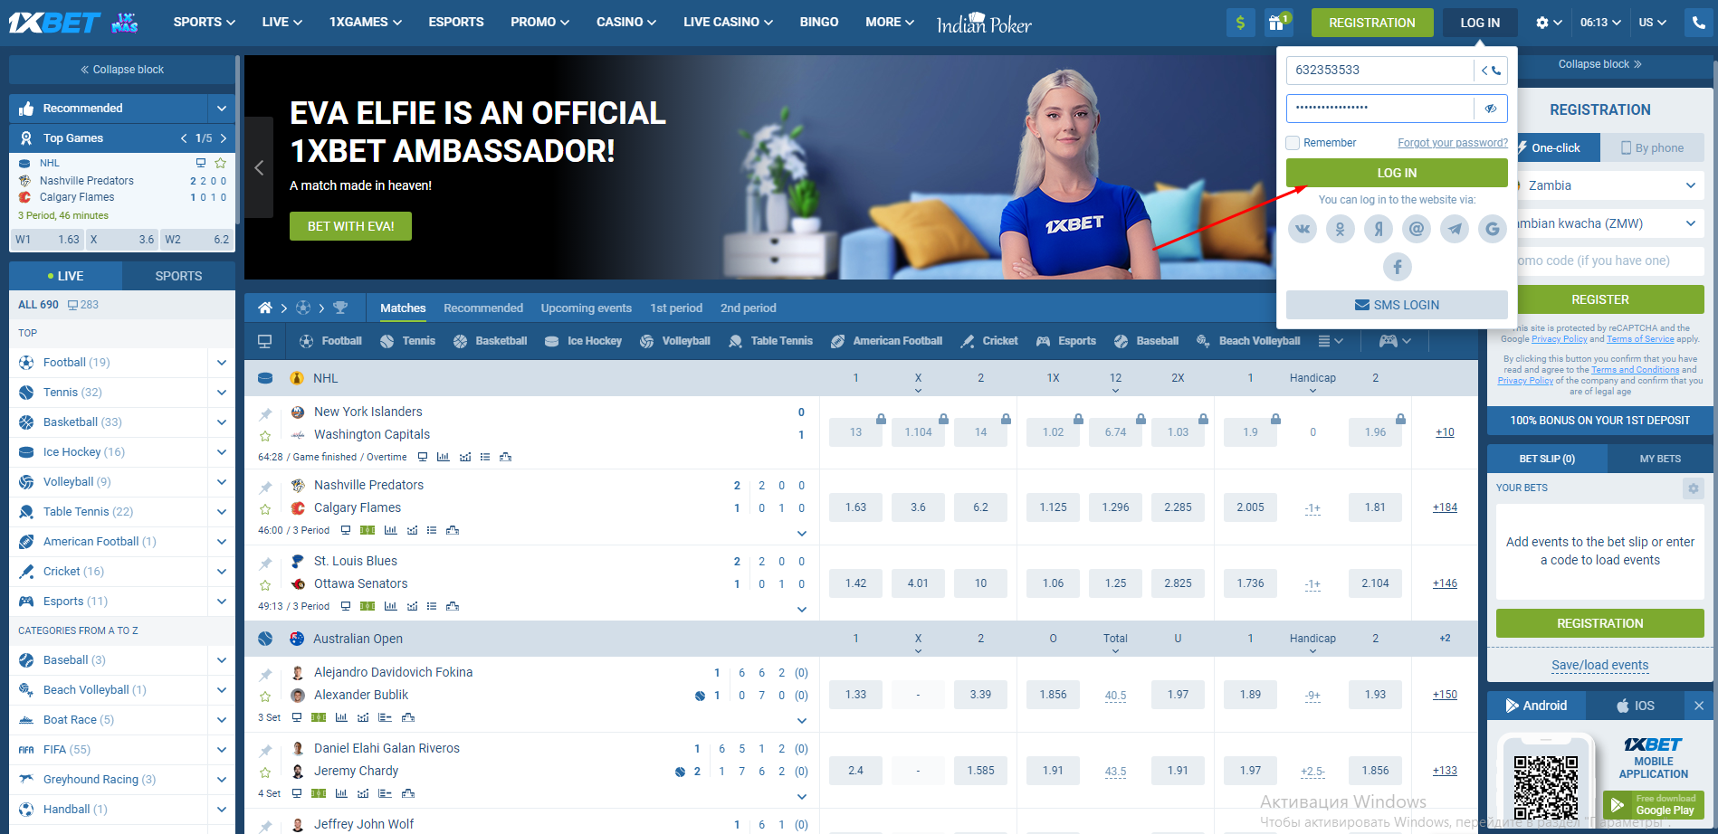Log in via Yandex icon
This screenshot has height=834, width=1718.
point(1379,229)
